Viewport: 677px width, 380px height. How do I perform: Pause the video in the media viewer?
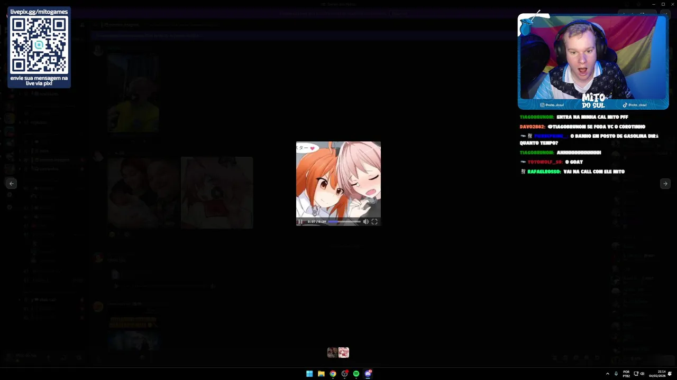(x=300, y=222)
